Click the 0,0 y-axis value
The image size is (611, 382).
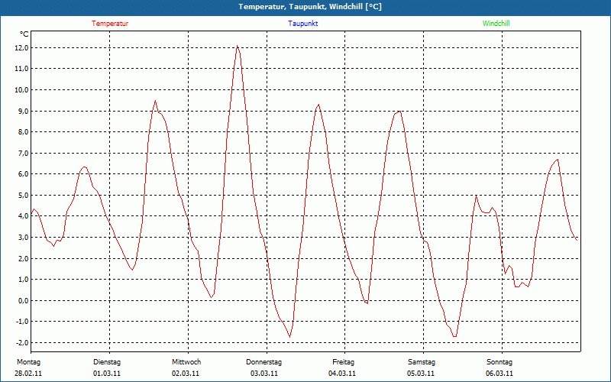(x=23, y=300)
